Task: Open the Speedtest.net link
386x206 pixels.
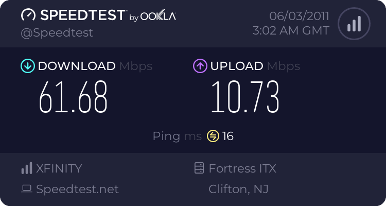Action: 77,189
